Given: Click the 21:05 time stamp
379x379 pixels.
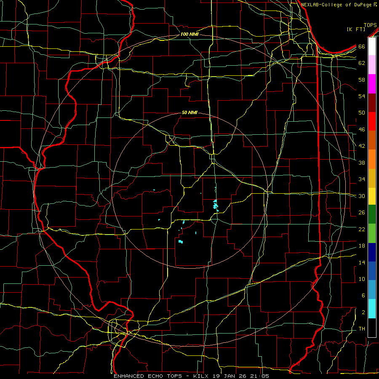Looking at the screenshot, I should 260,376.
